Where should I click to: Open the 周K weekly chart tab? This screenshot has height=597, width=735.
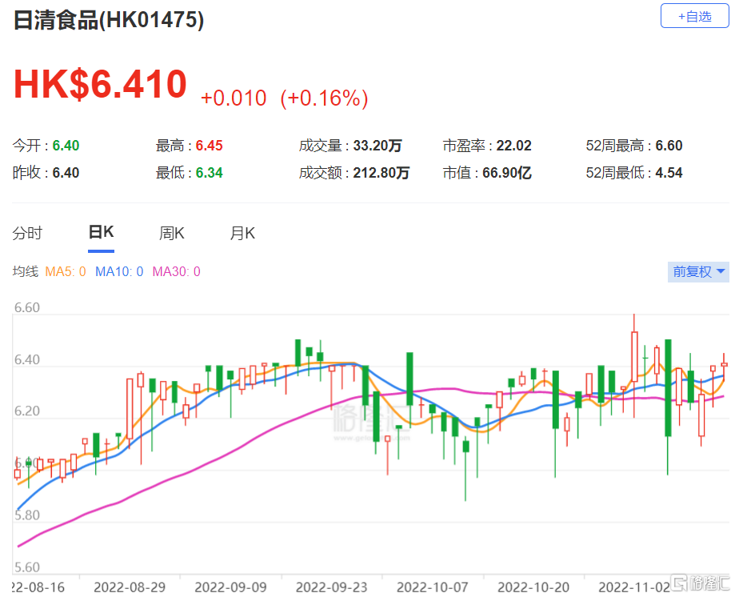click(172, 233)
